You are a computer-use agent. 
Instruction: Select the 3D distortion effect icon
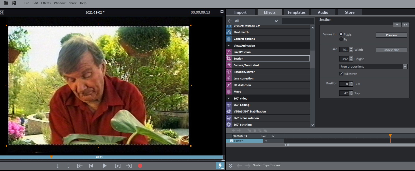229,85
